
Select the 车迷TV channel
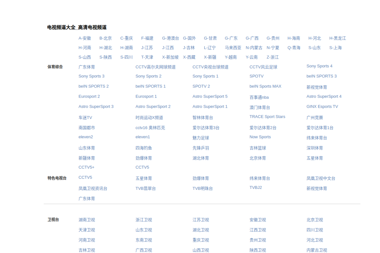[x=85, y=118]
